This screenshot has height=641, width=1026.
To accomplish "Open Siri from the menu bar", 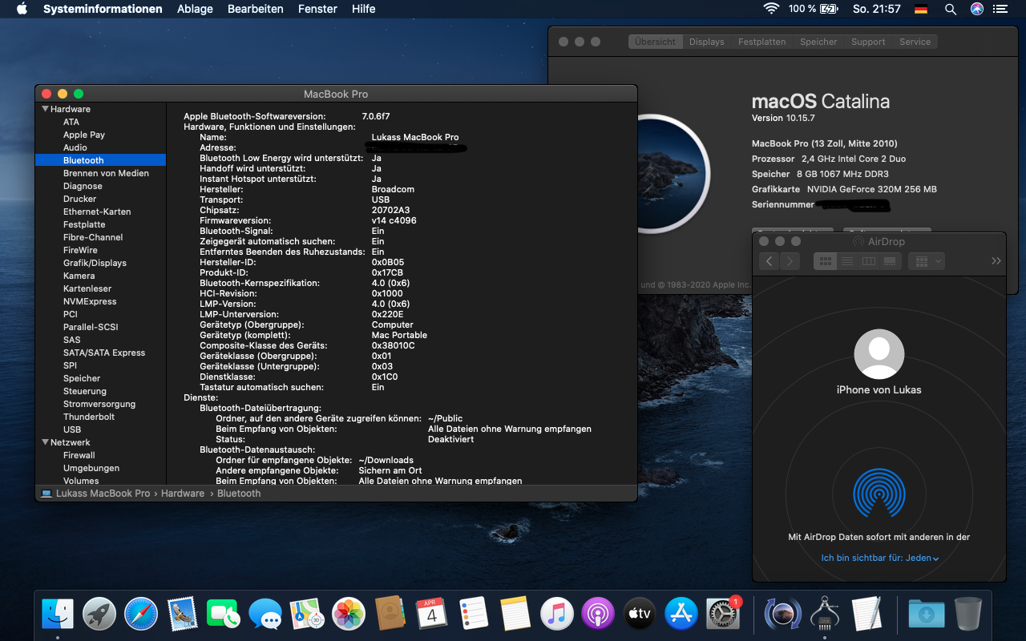I will [x=976, y=9].
